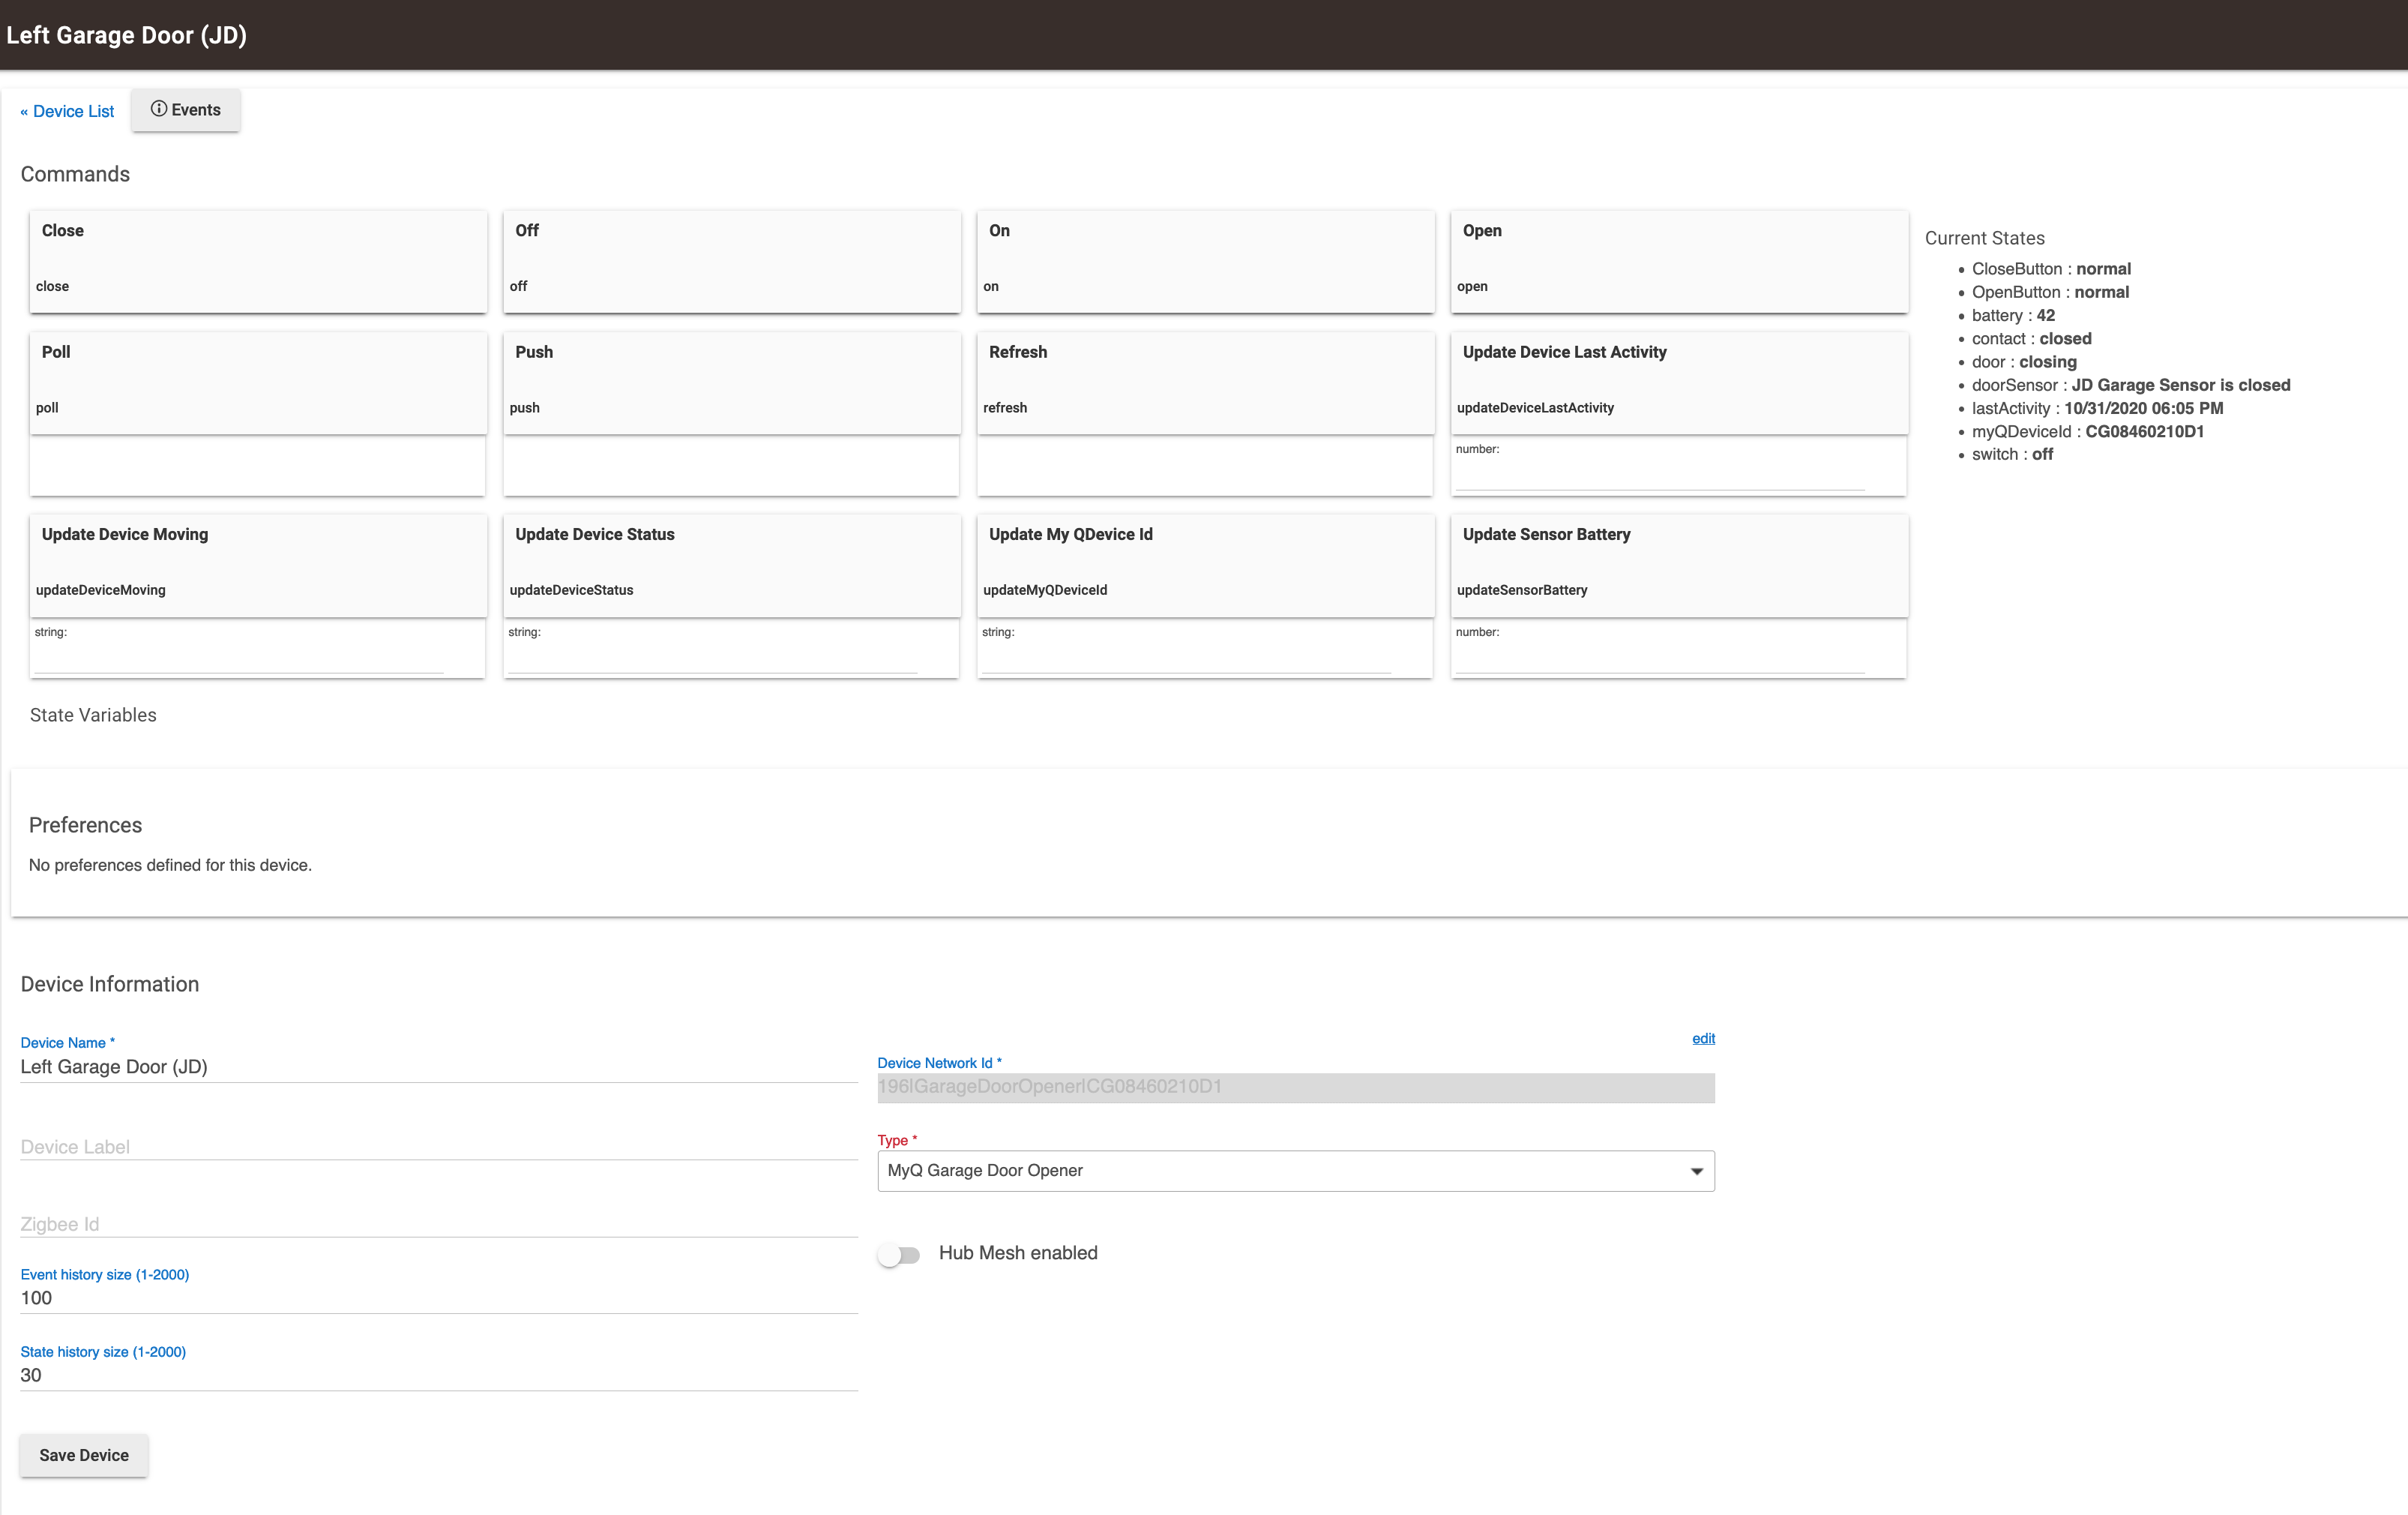
Task: Go back to Device List
Action: click(x=67, y=111)
